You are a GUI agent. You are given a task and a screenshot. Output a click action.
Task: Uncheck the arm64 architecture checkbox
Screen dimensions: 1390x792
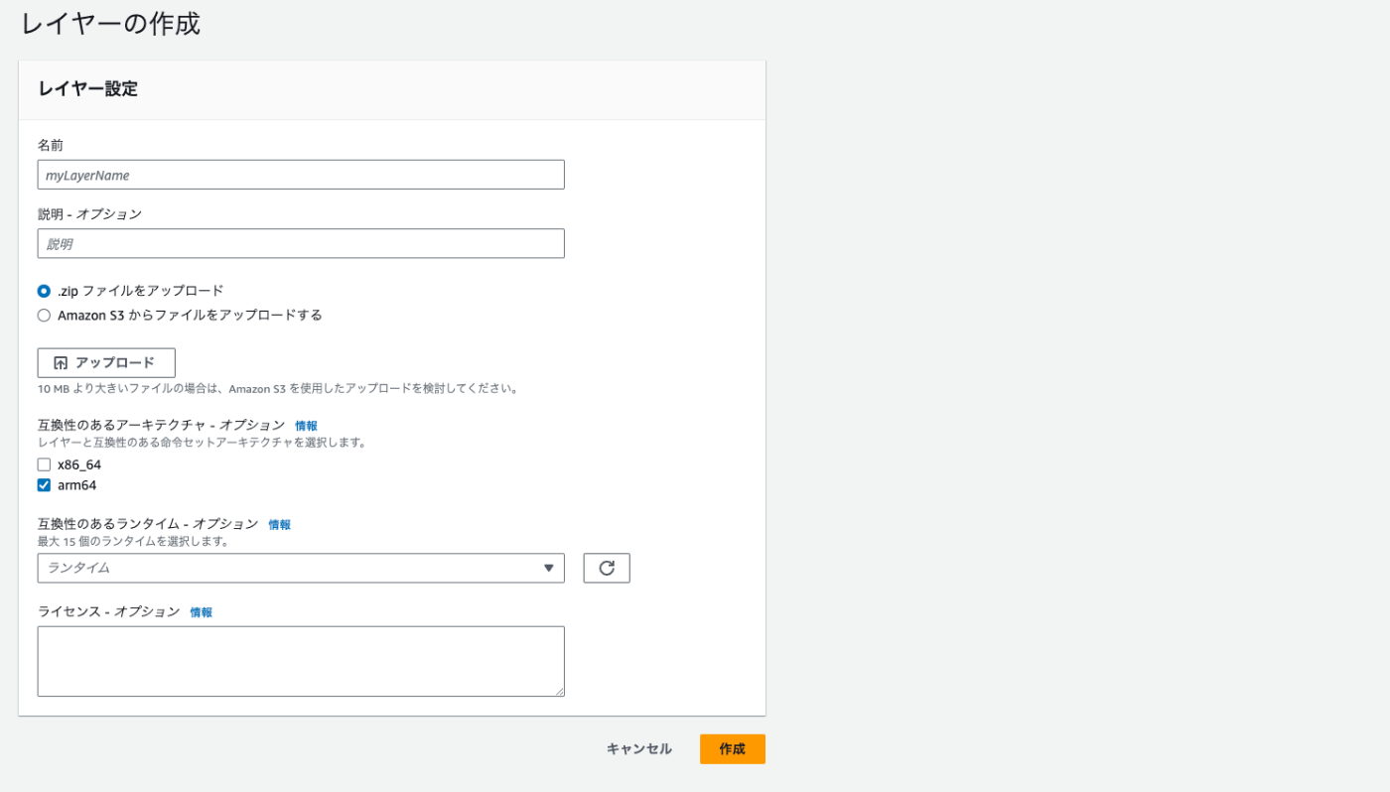44,485
